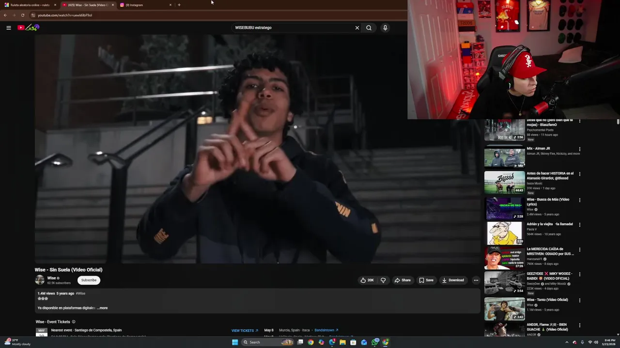Image resolution: width=620 pixels, height=348 pixels.
Task: Open options for Adrián y la viejita video
Action: point(579,225)
